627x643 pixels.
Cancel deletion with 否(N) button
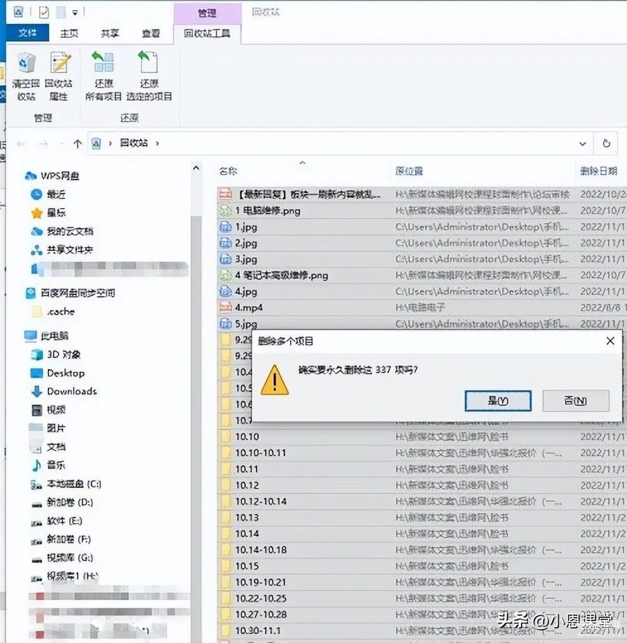pyautogui.click(x=575, y=401)
